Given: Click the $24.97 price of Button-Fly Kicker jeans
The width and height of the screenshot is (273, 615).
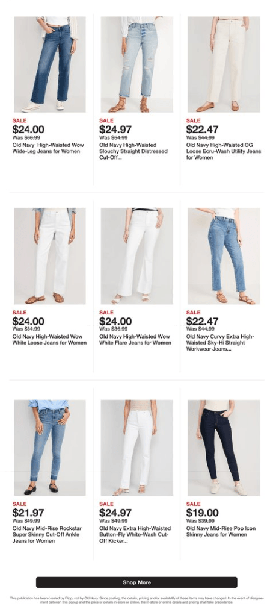Looking at the screenshot, I should coord(115,513).
